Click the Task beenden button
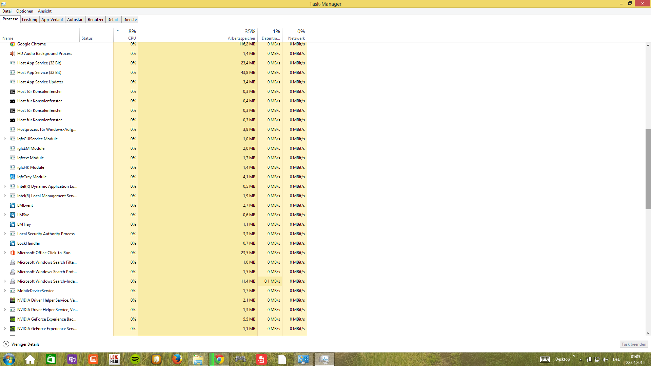Viewport: 651px width, 366px height. point(633,344)
